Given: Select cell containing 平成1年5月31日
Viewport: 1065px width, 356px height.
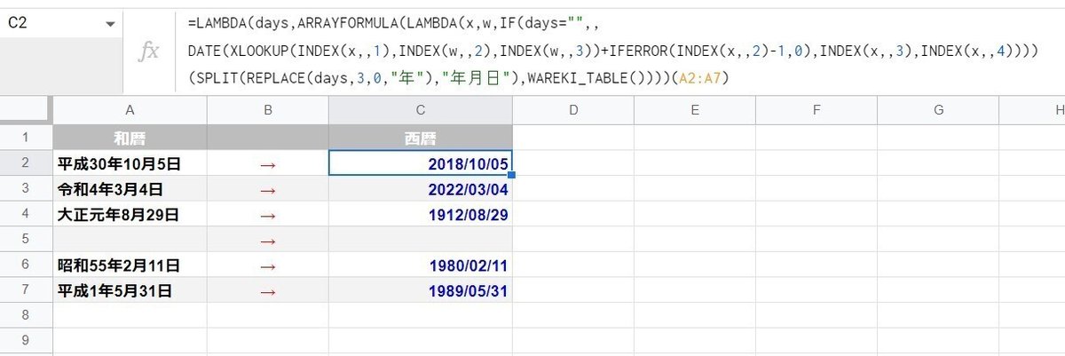Looking at the screenshot, I should click(x=130, y=290).
